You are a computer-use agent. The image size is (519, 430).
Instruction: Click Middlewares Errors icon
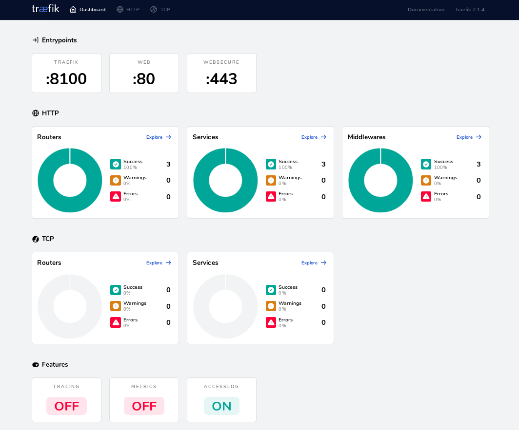click(426, 197)
